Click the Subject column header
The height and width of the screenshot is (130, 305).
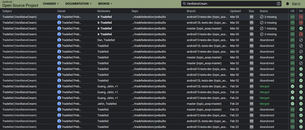(x=7, y=11)
